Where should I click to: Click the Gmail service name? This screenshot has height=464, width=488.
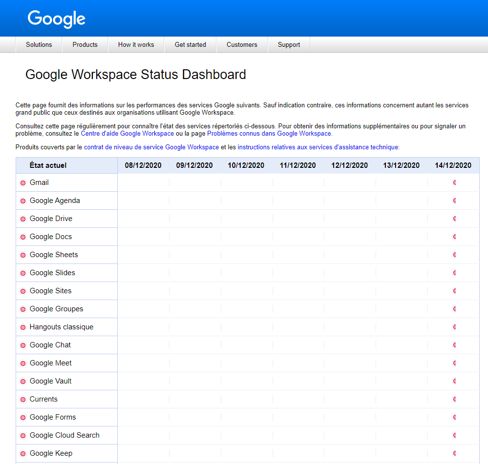[x=39, y=182]
